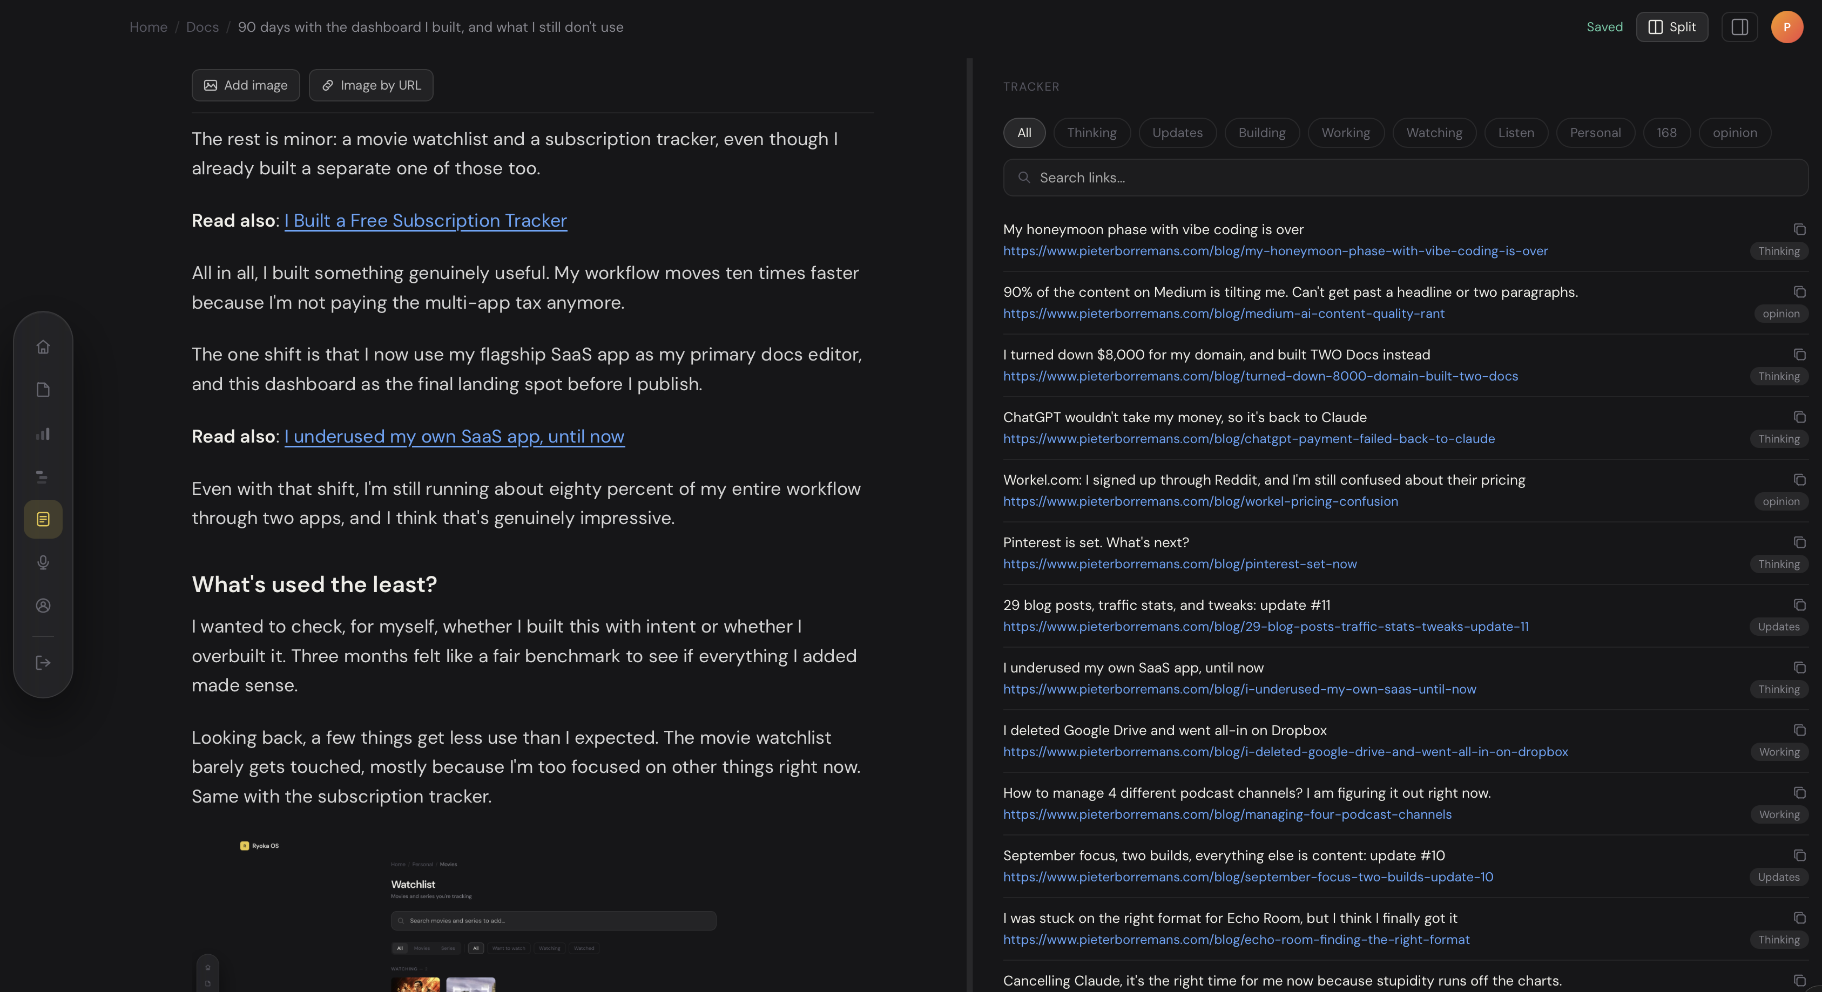Toggle the Split view button
Screen dimensions: 1822x992
tap(1671, 27)
